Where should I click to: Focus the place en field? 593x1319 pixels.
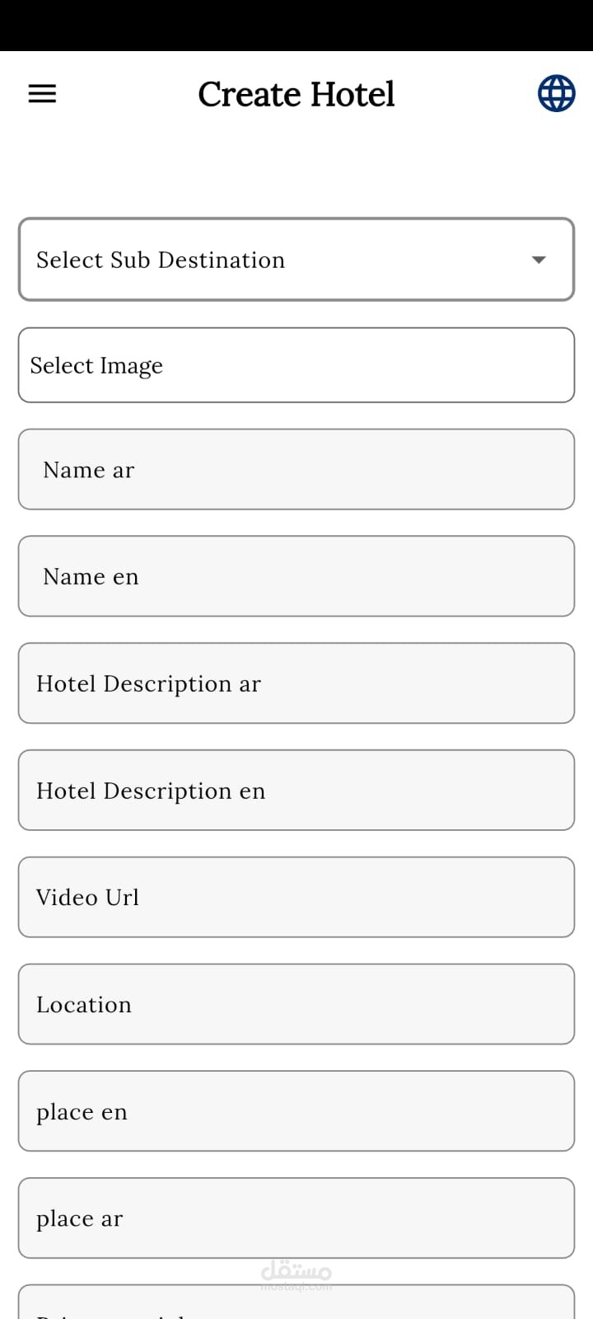tap(296, 1111)
